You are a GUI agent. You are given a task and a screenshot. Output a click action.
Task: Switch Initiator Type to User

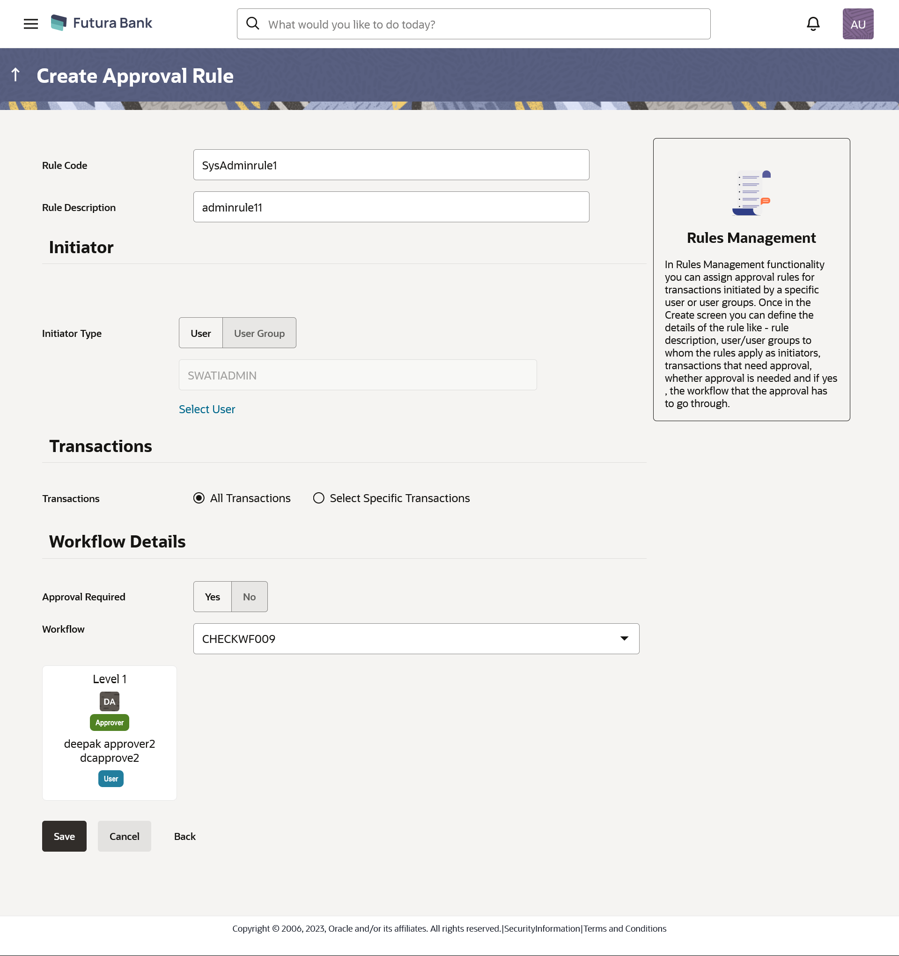(201, 333)
